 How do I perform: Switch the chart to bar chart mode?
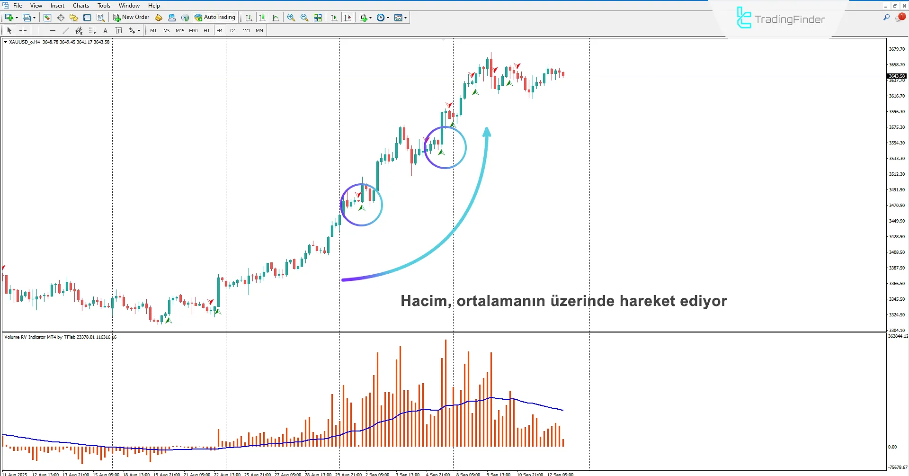point(248,18)
